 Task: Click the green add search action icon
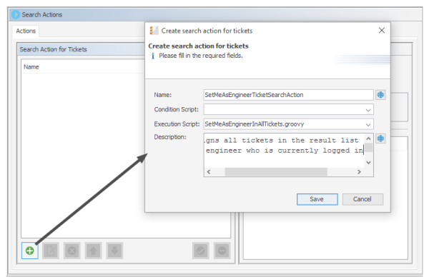[x=30, y=251]
